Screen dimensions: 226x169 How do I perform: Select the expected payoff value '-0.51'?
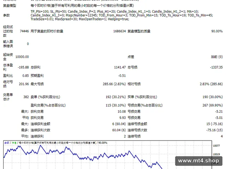(x=122, y=76)
